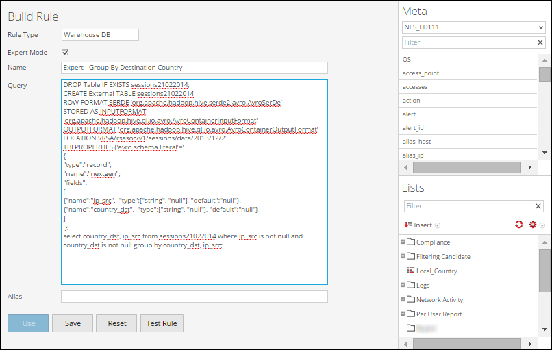
Task: Click the Use button
Action: pos(28,323)
